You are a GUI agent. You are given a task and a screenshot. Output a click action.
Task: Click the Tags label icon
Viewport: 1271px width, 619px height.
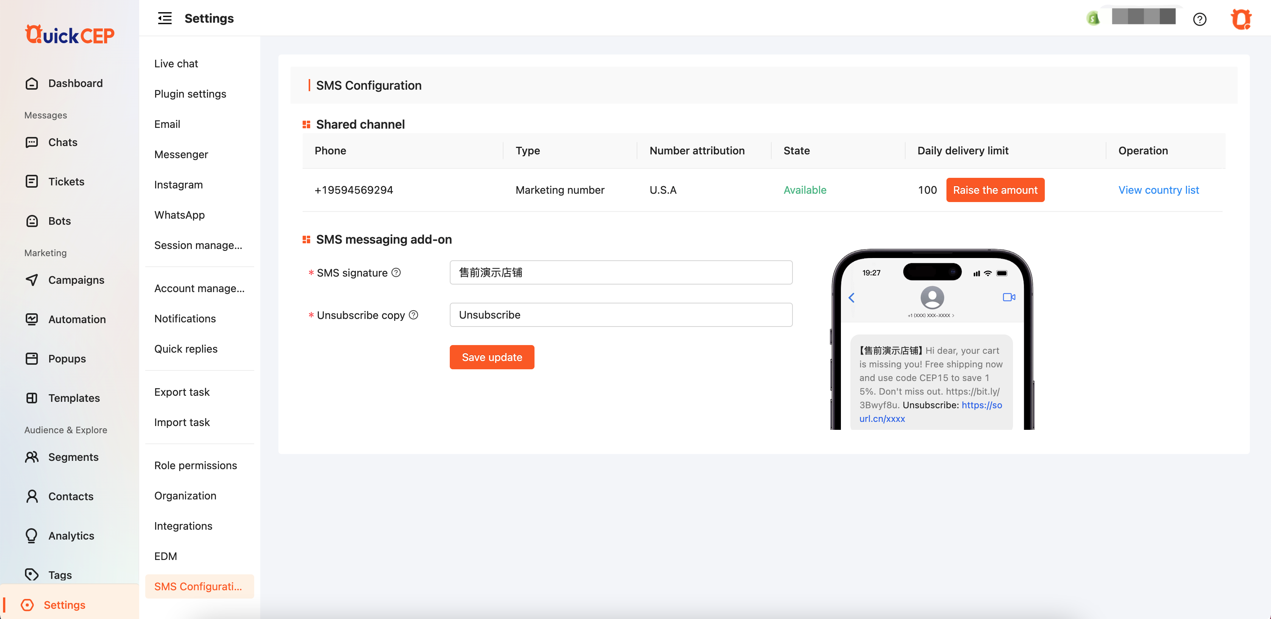31,575
